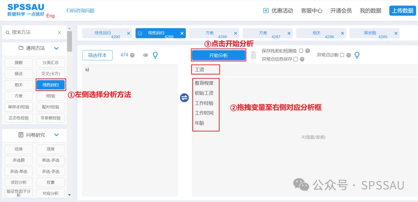Click the 开始分析 button
This screenshot has height=202, width=418.
coord(219,55)
